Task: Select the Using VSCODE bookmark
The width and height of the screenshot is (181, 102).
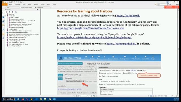Action: coord(20,31)
